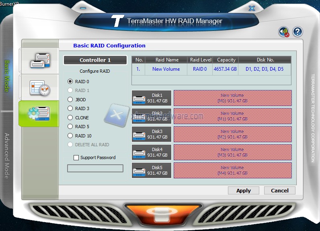Viewport: 320px width, 231px height.
Task: Pick the CLONE mode option
Action: 70,118
